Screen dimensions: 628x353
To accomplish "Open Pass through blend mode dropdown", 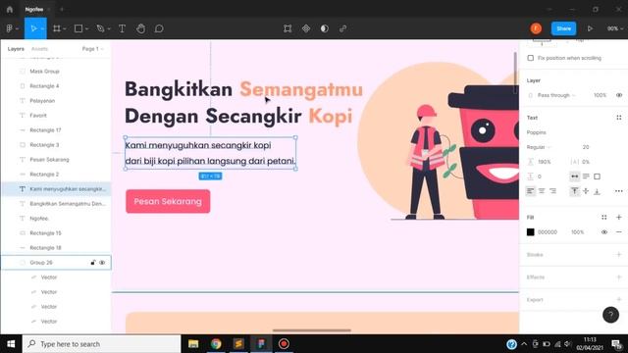I will pos(556,95).
